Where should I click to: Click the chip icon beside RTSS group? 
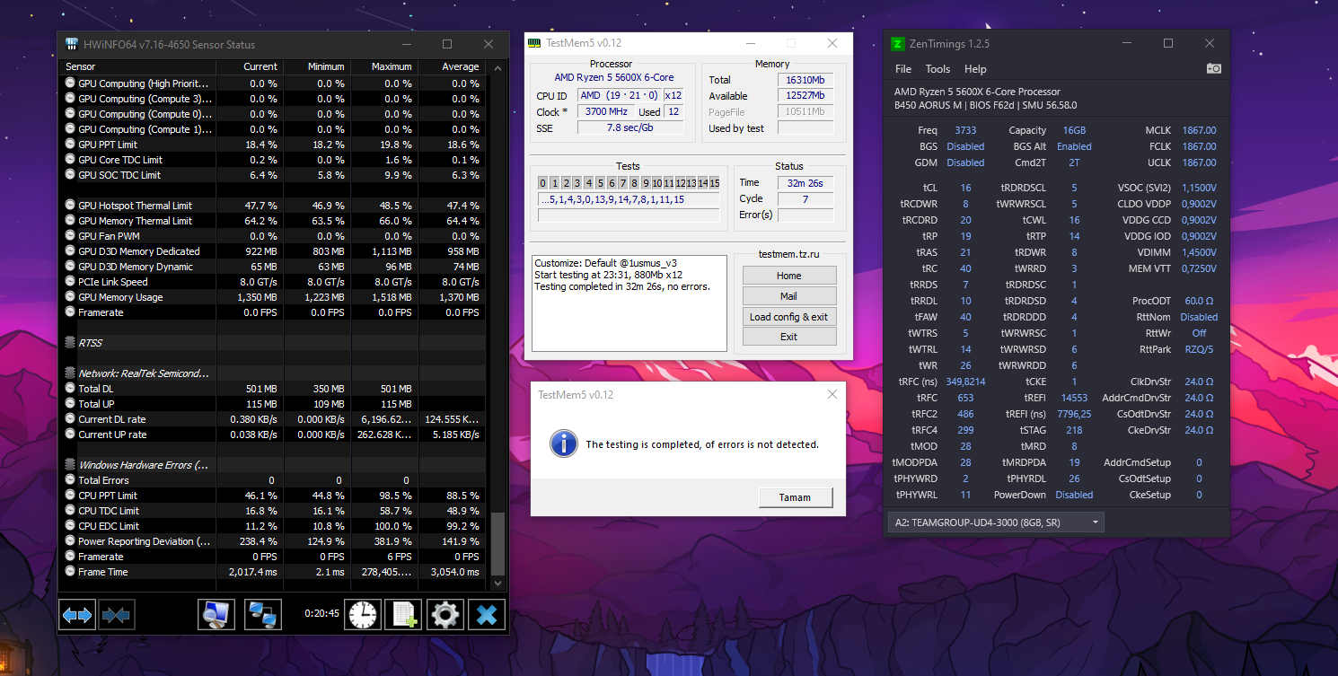pos(71,343)
